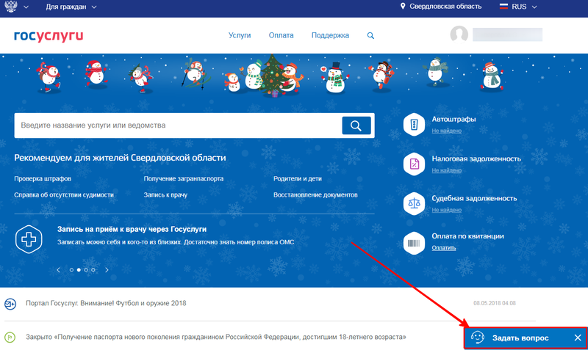588x350 pixels.
Task: Open 'Родители и дети' link
Action: click(298, 178)
